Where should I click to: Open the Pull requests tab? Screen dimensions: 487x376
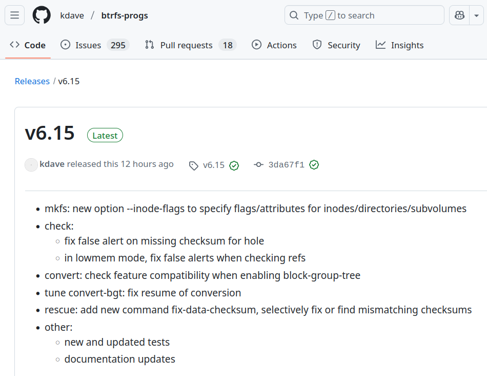(x=190, y=45)
